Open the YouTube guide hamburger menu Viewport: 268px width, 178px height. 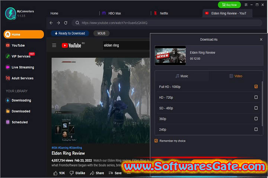54,45
